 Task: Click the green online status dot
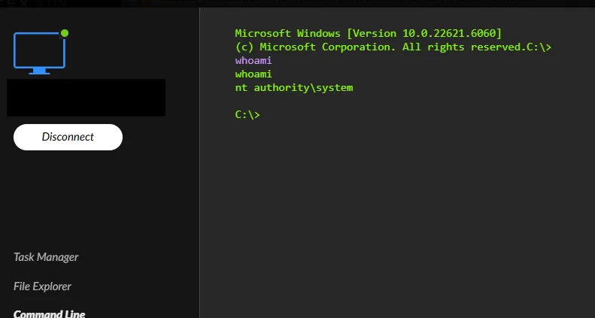[x=65, y=33]
